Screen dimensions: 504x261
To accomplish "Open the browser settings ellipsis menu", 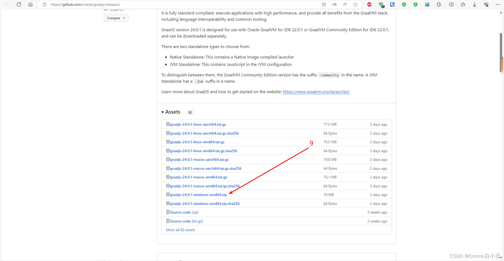I will coord(498,4).
